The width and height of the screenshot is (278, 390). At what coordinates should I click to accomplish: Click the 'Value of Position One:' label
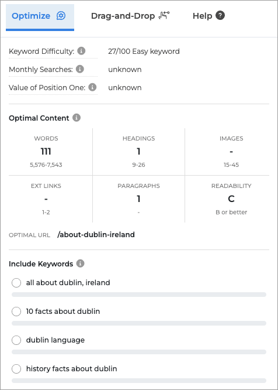click(47, 88)
